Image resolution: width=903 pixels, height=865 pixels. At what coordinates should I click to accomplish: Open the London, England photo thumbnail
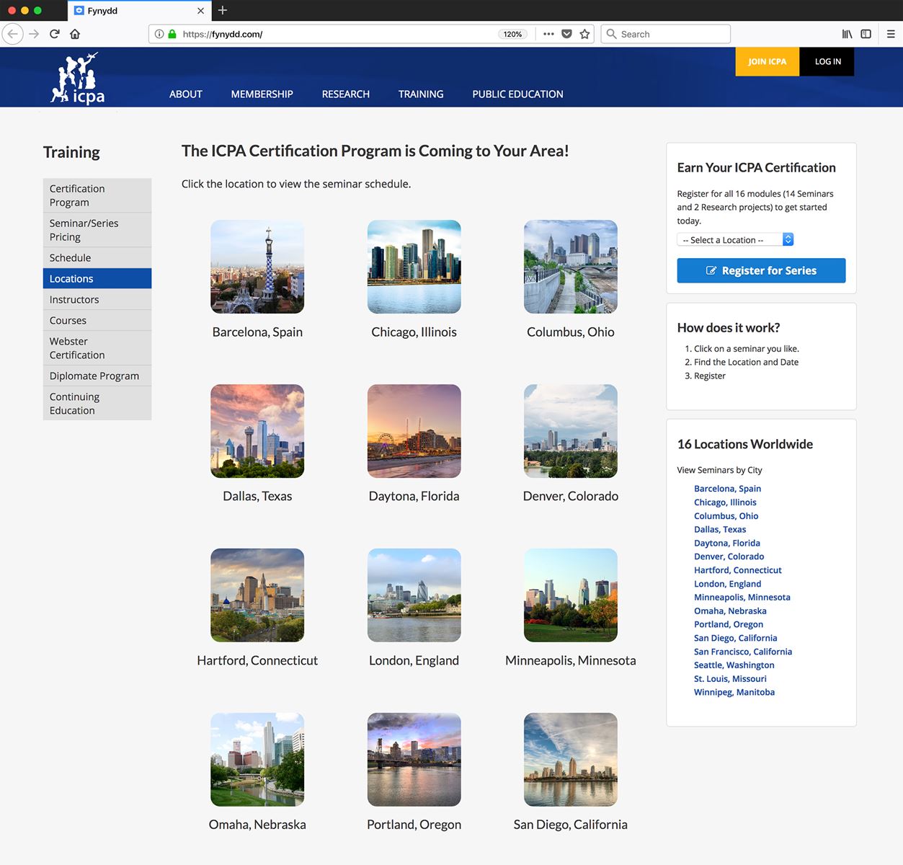(414, 595)
